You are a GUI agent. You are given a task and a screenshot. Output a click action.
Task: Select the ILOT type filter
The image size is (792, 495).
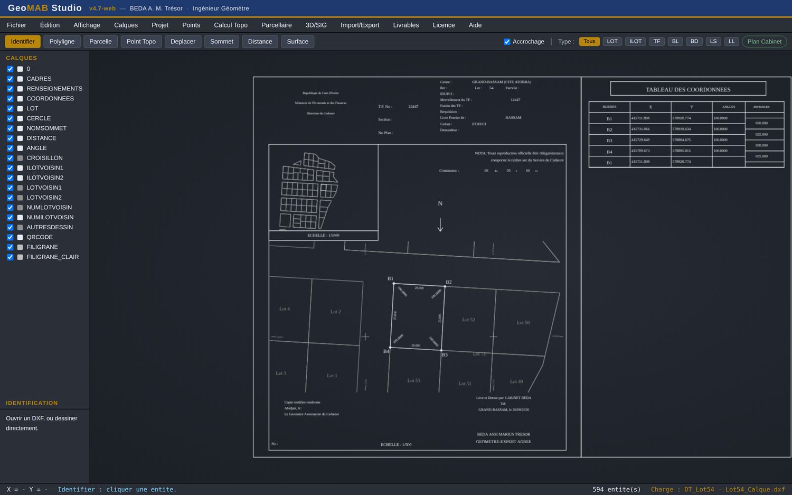pos(636,41)
